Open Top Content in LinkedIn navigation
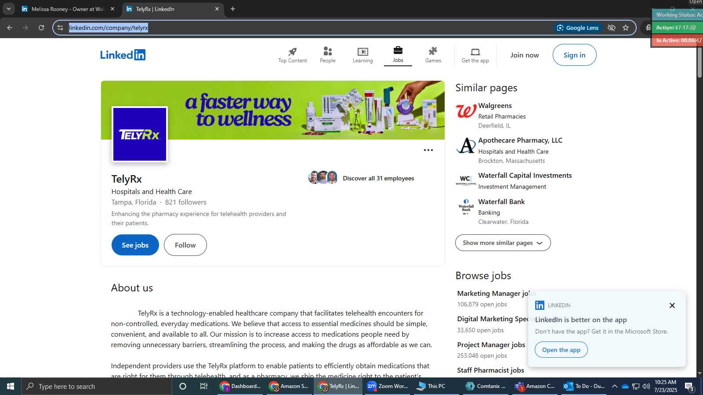 point(293,55)
